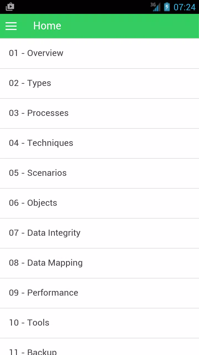199x355 pixels.
Task: Select the 05 - Scenarios entry
Action: point(99,173)
